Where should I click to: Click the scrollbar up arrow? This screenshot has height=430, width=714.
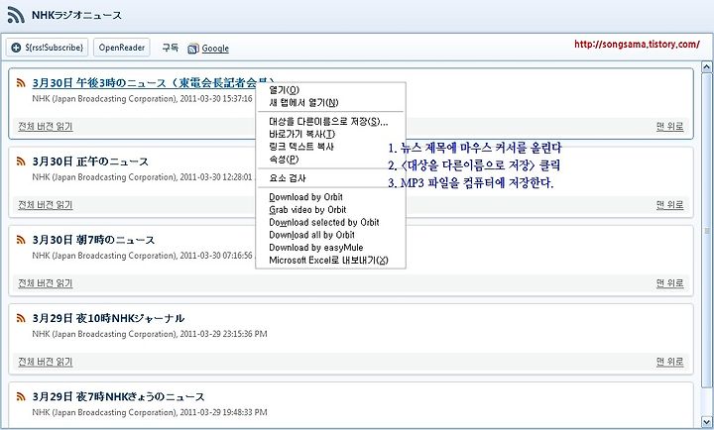(x=707, y=67)
